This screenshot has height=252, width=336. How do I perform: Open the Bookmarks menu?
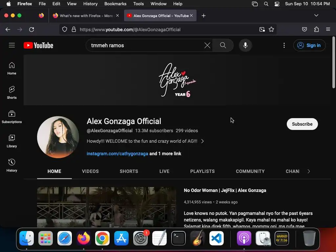(115, 4)
